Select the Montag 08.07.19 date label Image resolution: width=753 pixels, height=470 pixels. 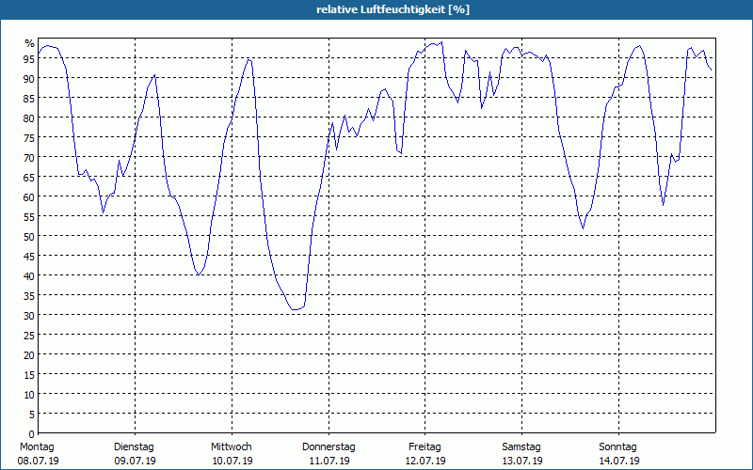38,454
